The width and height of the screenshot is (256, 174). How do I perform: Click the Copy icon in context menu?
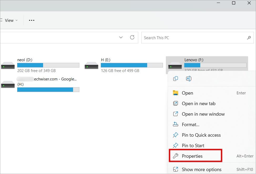176,79
